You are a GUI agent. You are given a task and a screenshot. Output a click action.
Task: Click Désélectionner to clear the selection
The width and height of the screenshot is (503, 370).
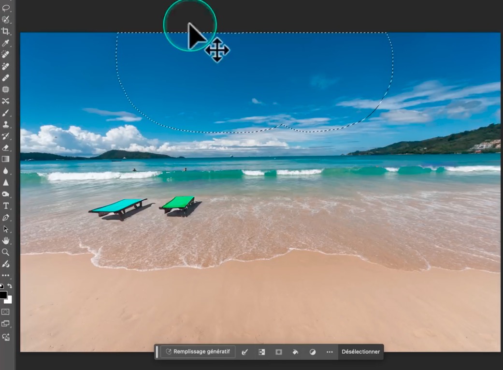point(360,352)
